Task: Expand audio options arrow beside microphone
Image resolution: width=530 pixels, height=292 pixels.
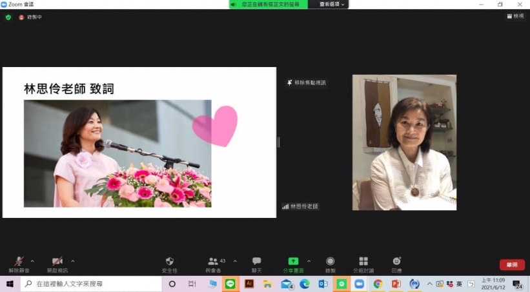Action: [32, 261]
